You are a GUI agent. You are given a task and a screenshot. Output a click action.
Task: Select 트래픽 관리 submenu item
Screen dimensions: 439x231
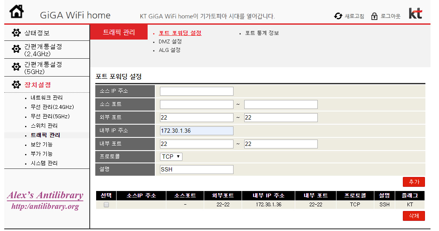click(x=46, y=135)
